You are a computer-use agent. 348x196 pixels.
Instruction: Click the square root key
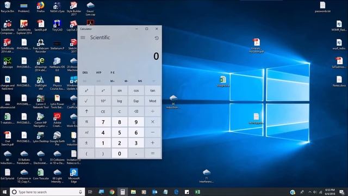tap(86, 101)
